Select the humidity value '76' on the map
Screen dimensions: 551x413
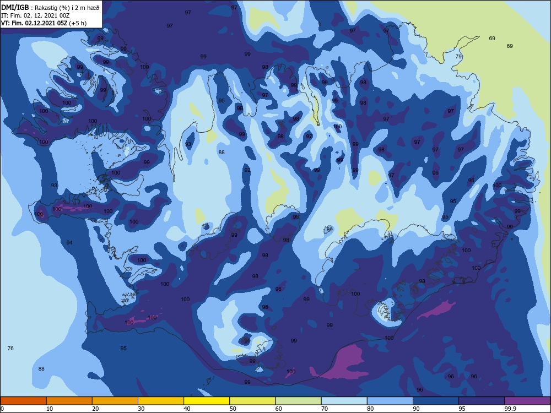[10, 349]
